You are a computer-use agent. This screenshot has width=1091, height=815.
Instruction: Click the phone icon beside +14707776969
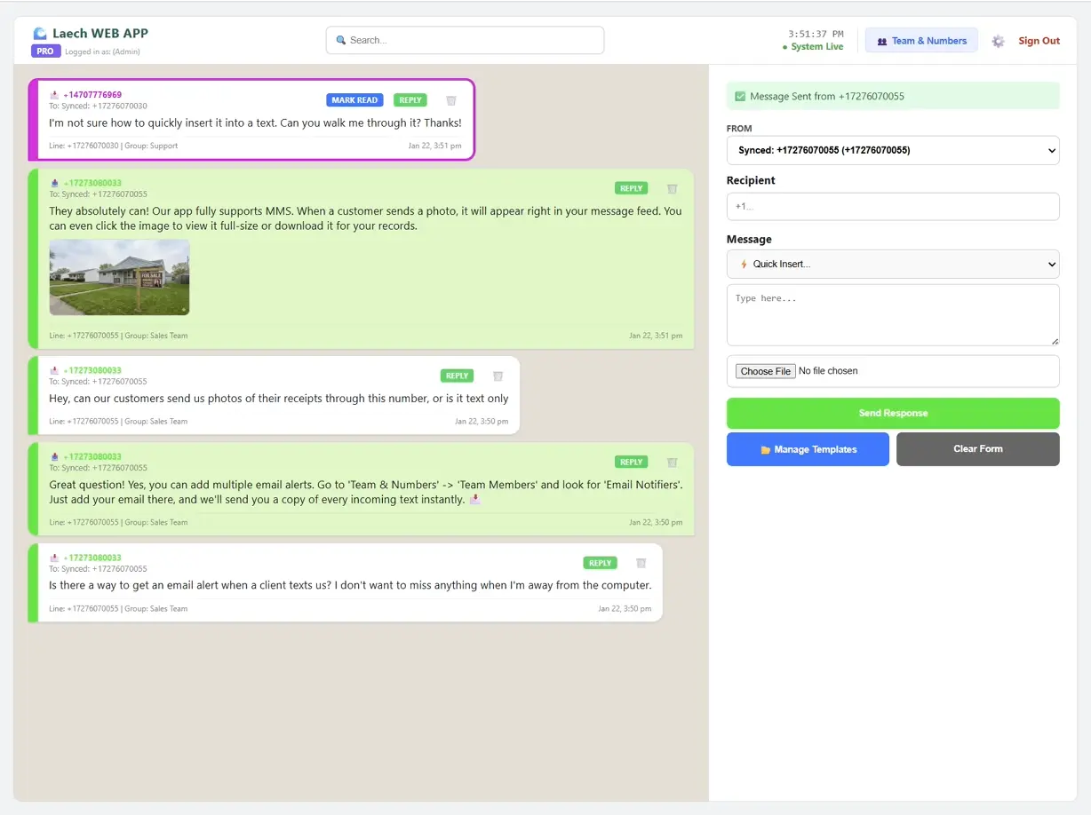pos(55,94)
